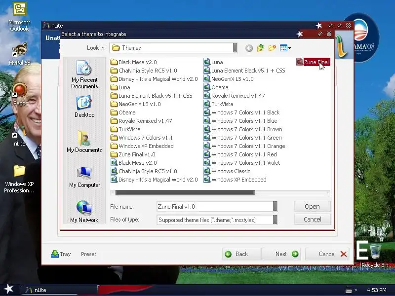Select Windows 7 Colors v1.1 Violet theme
This screenshot has width=395, height=296.
[242, 163]
